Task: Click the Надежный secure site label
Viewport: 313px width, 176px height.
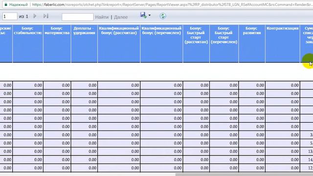Action: (19, 4)
